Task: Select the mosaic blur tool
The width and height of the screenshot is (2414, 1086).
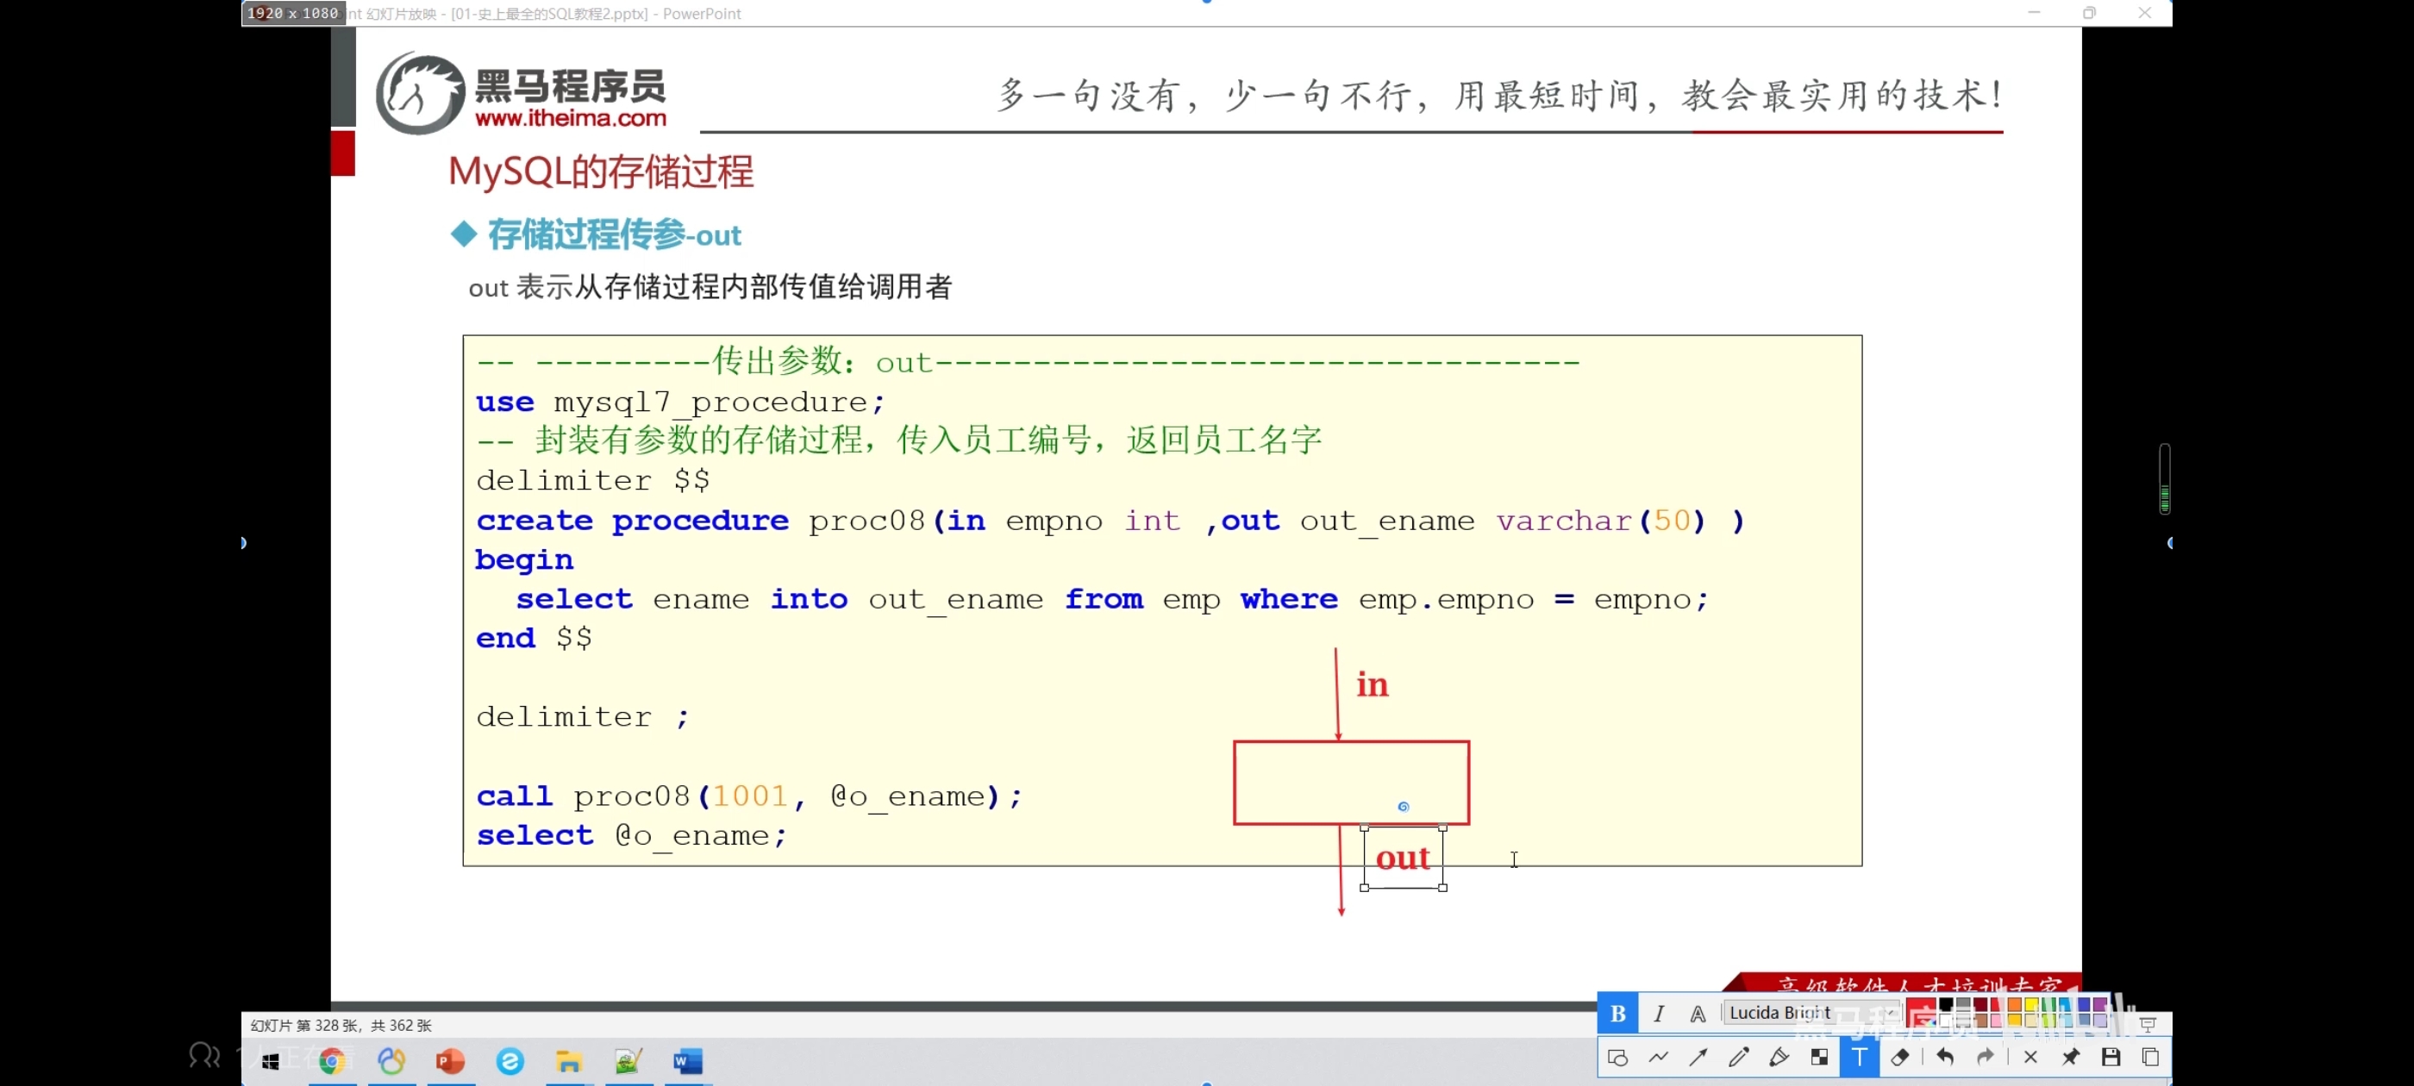Action: 1819,1057
